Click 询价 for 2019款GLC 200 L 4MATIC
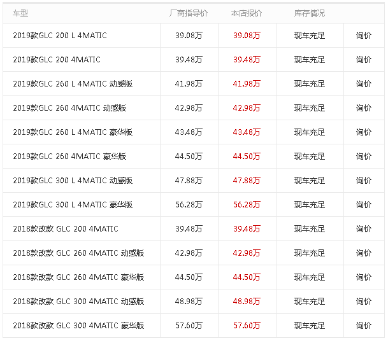The height and width of the screenshot is (341, 388). point(364,36)
